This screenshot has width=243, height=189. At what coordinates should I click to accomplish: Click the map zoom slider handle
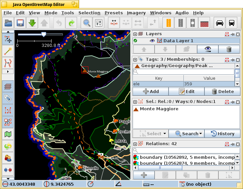pyautogui.click(x=44, y=34)
